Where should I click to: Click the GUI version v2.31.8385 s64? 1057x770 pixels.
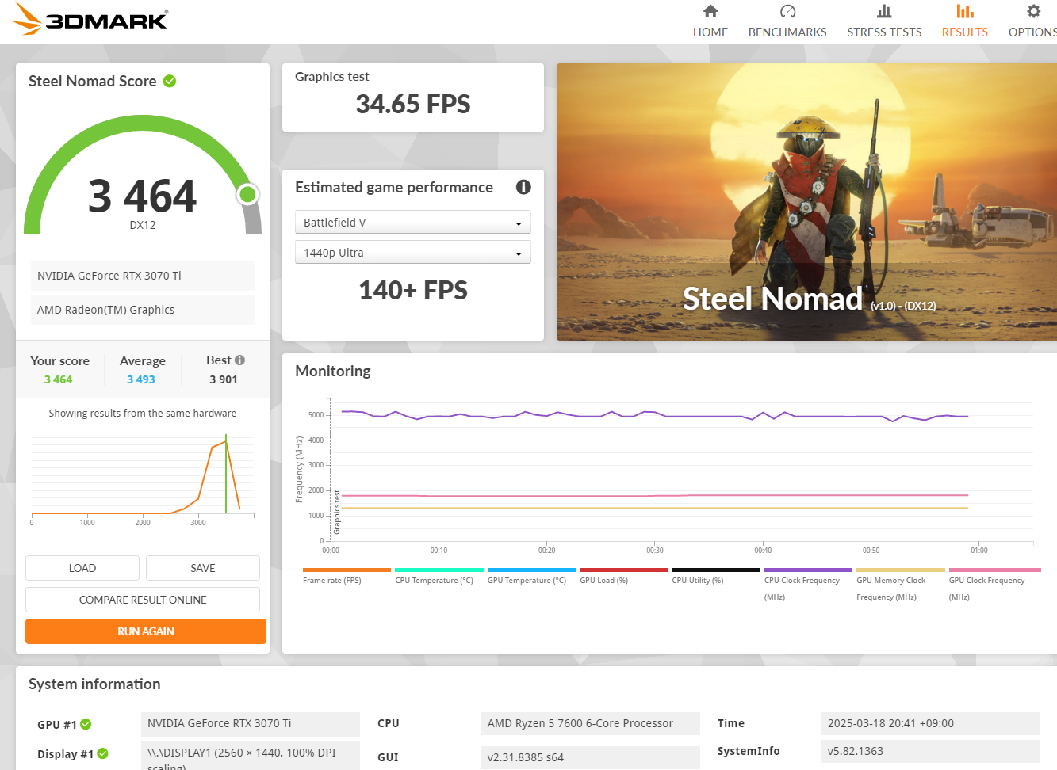pyautogui.click(x=591, y=757)
